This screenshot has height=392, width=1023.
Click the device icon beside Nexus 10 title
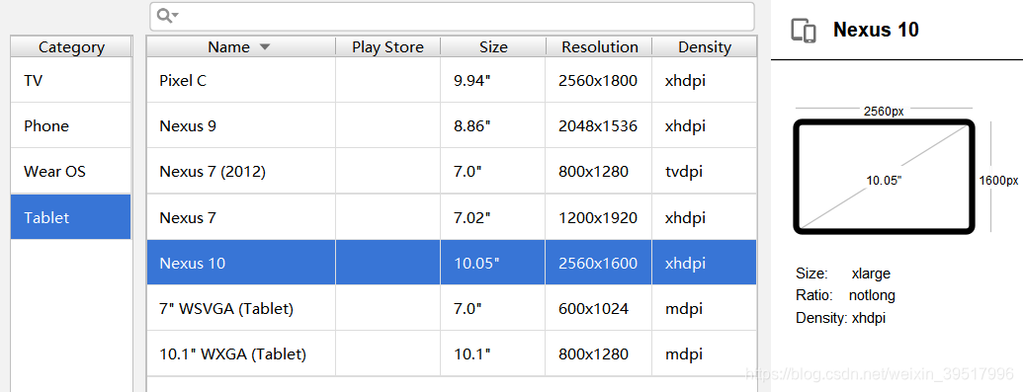(804, 31)
